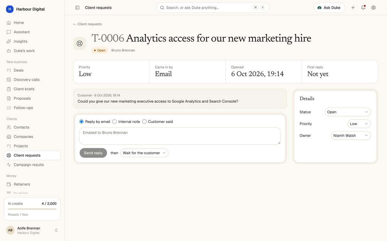Open the Campaign results page

click(x=32, y=165)
